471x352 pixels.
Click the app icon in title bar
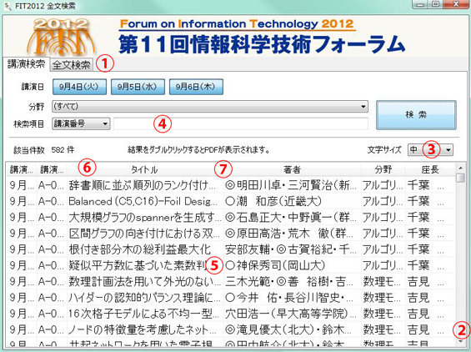8,6
